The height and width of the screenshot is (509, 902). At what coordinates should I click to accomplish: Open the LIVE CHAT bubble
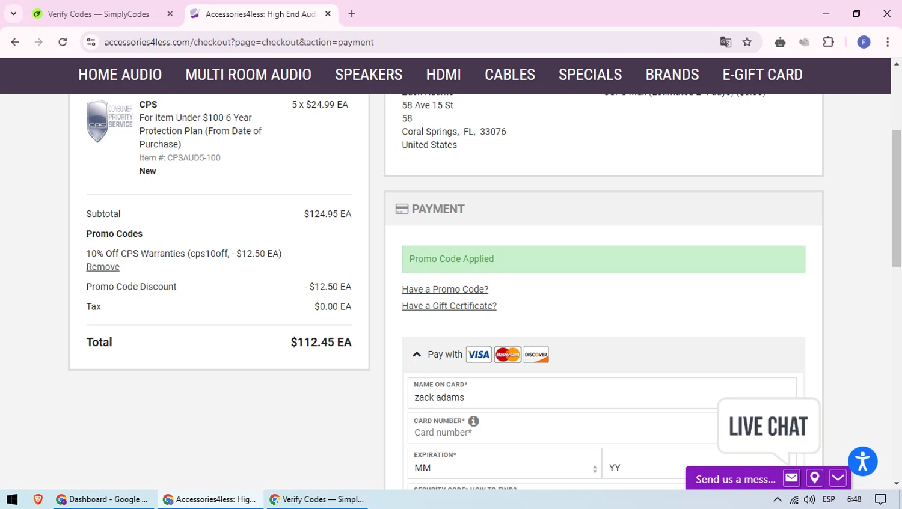pos(769,426)
